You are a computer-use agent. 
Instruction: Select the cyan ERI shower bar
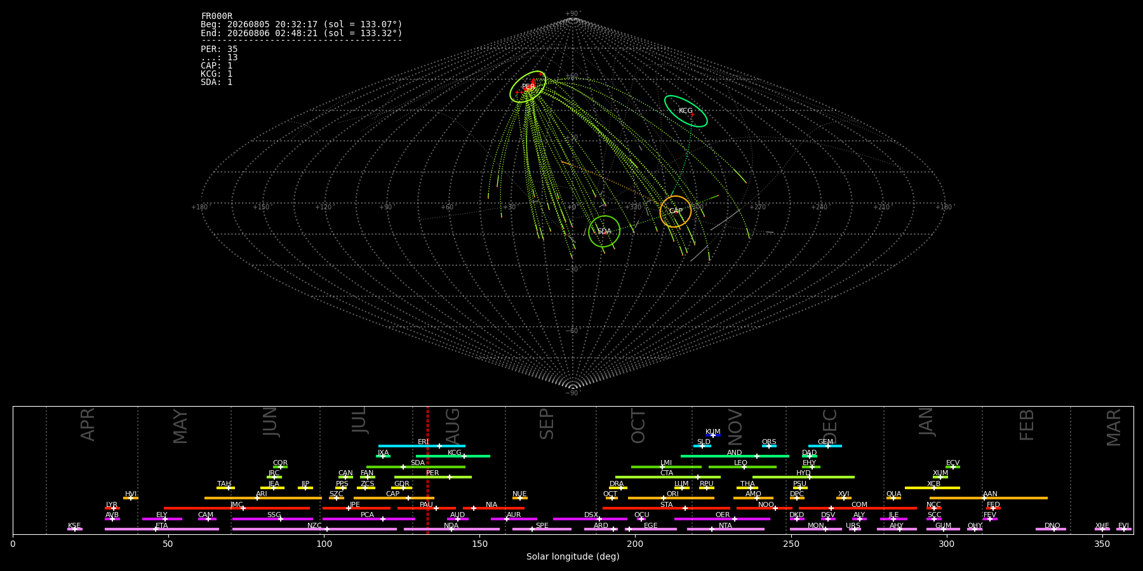[x=422, y=446]
